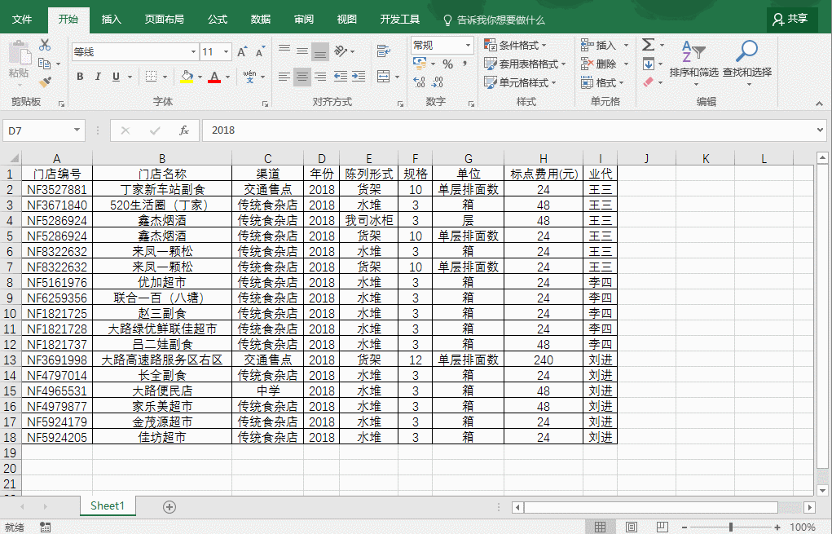Click the 共享 share button
832x534 pixels.
pyautogui.click(x=791, y=19)
